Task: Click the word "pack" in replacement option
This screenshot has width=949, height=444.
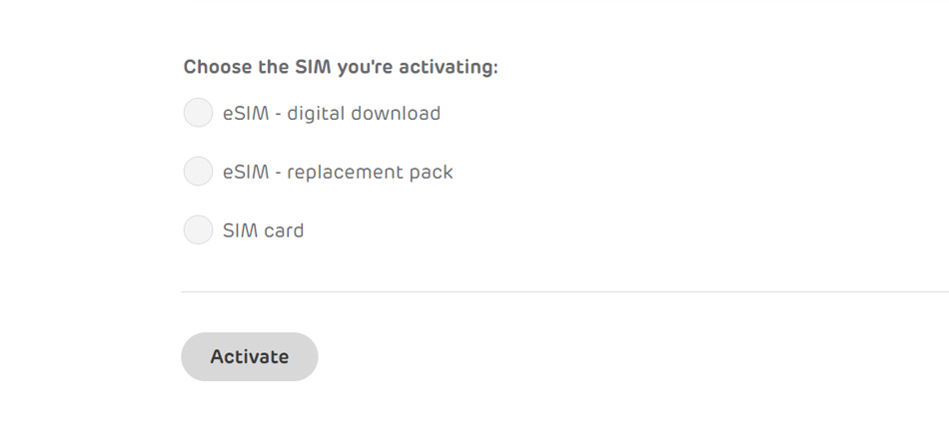Action: (x=432, y=173)
